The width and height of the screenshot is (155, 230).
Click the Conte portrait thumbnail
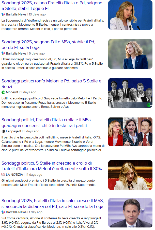tap(130, 213)
